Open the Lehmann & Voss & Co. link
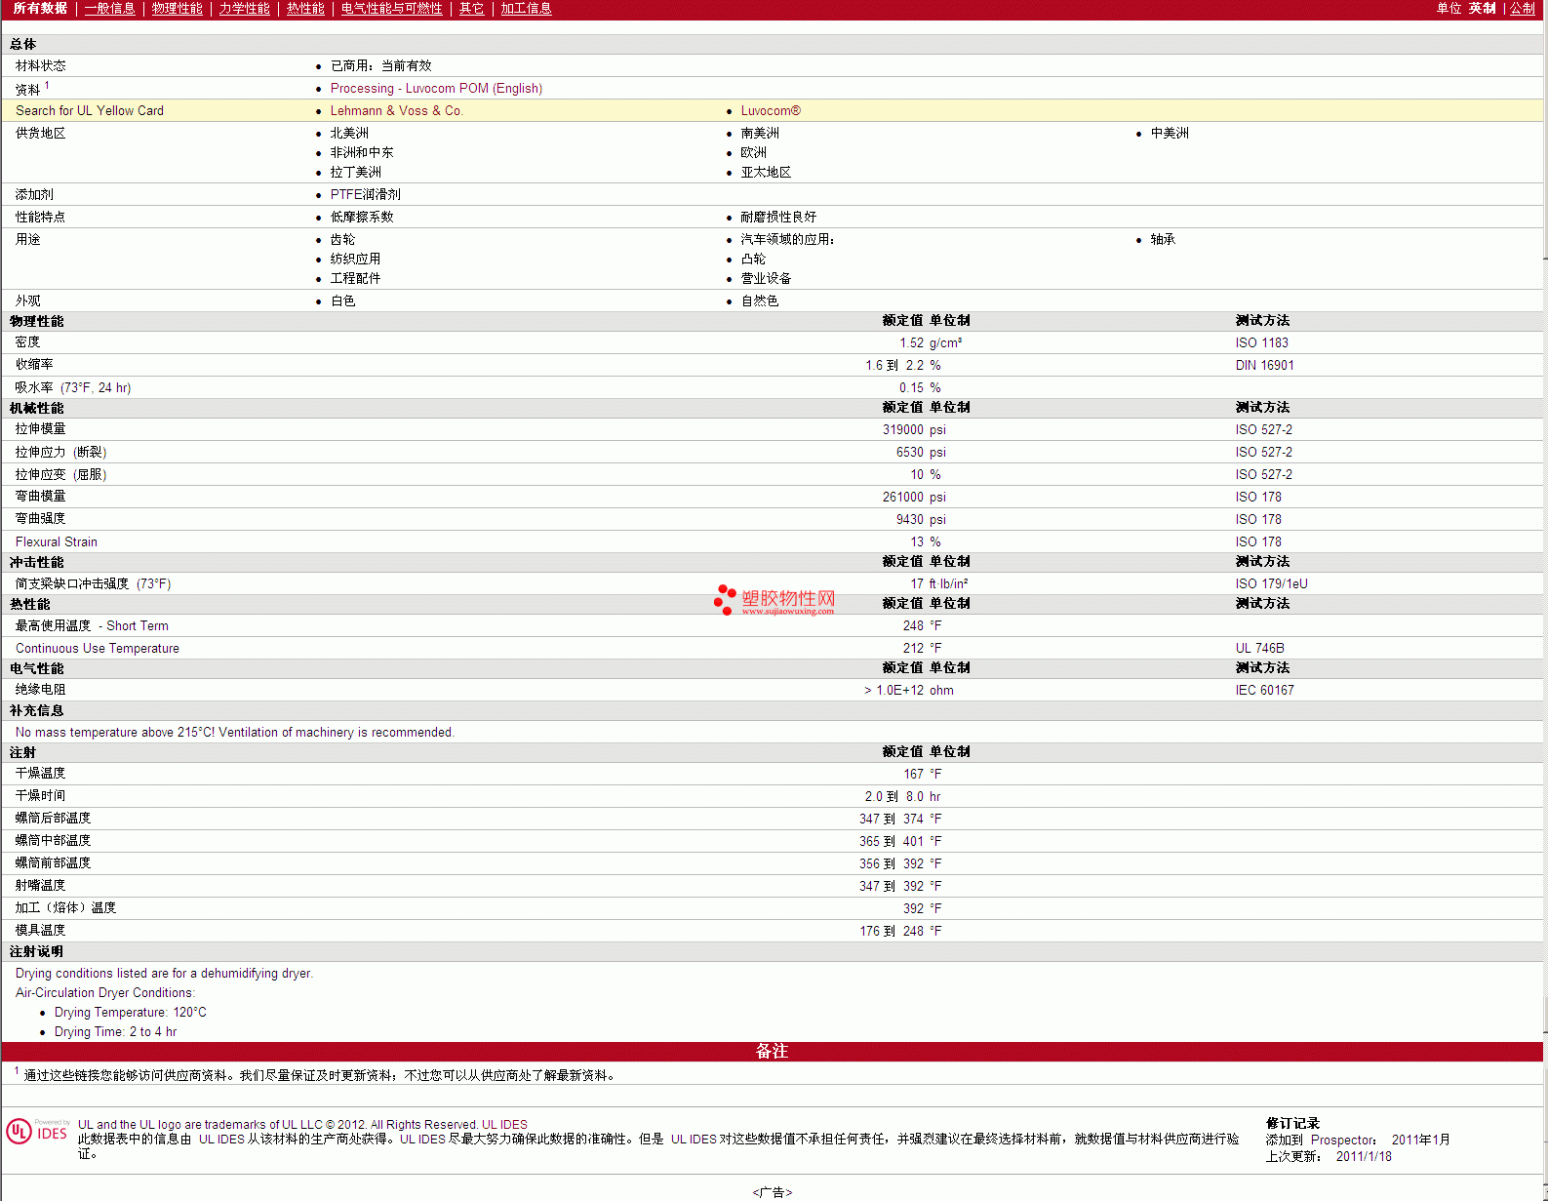 click(396, 111)
